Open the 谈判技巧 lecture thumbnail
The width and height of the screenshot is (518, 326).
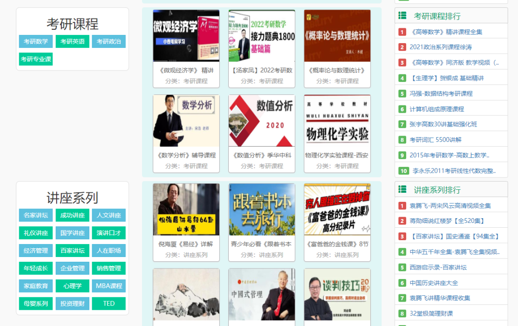point(337,294)
